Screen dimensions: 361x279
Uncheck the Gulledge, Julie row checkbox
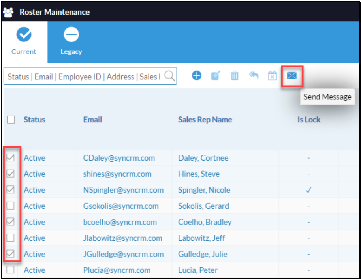11,254
